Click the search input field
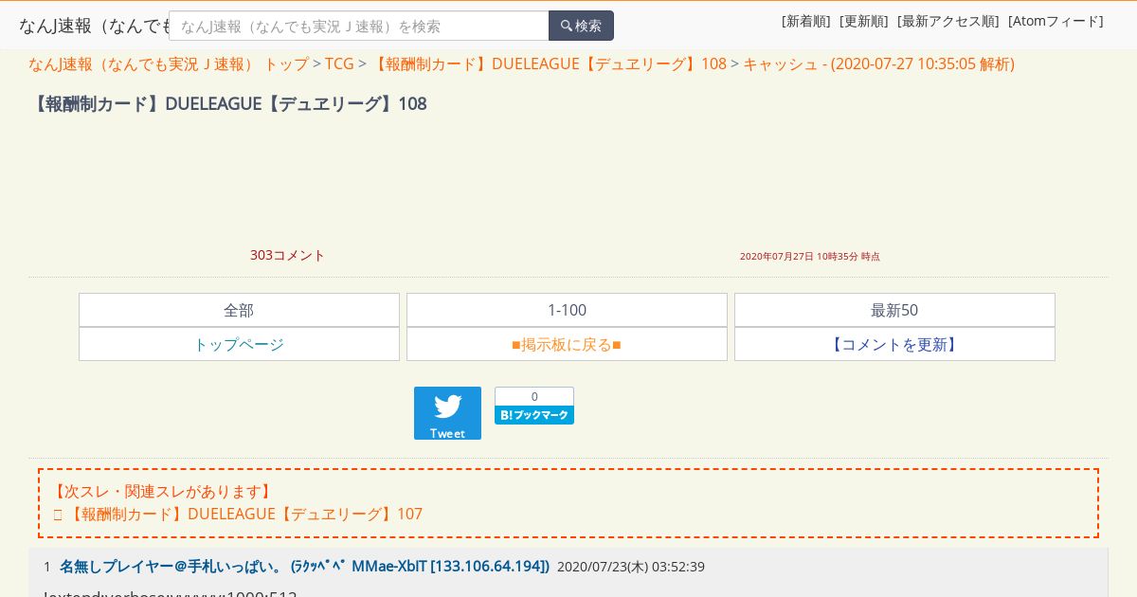Viewport: 1137px width, 597px height. [x=359, y=26]
